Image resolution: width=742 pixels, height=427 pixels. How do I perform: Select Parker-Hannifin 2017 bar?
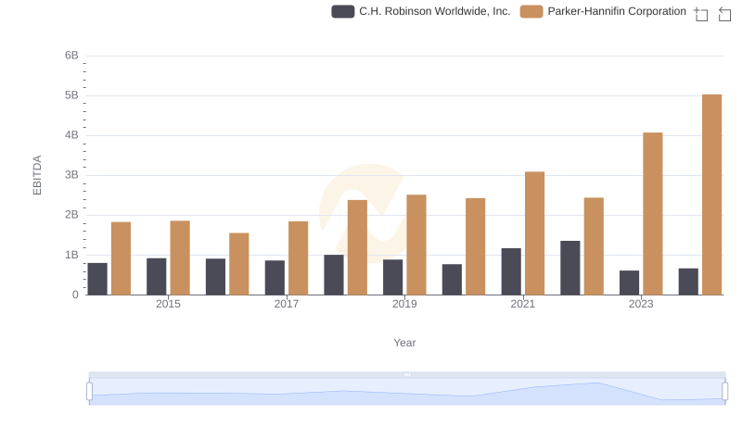298,258
